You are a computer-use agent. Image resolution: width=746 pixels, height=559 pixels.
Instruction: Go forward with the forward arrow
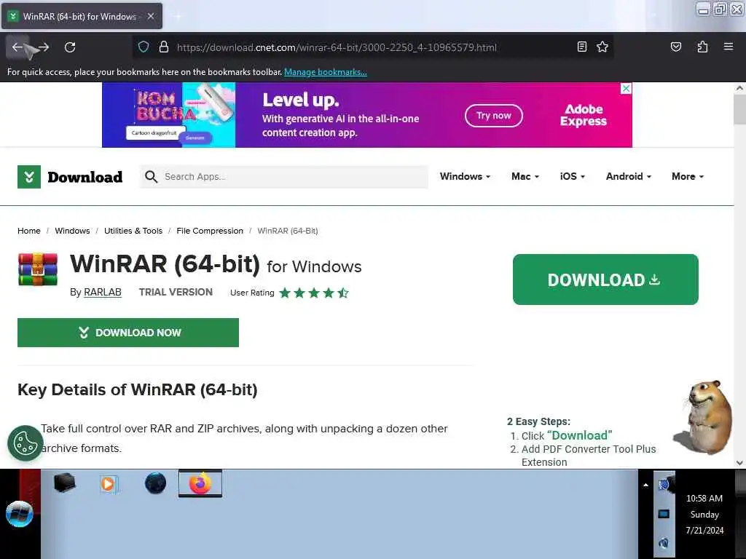point(44,47)
